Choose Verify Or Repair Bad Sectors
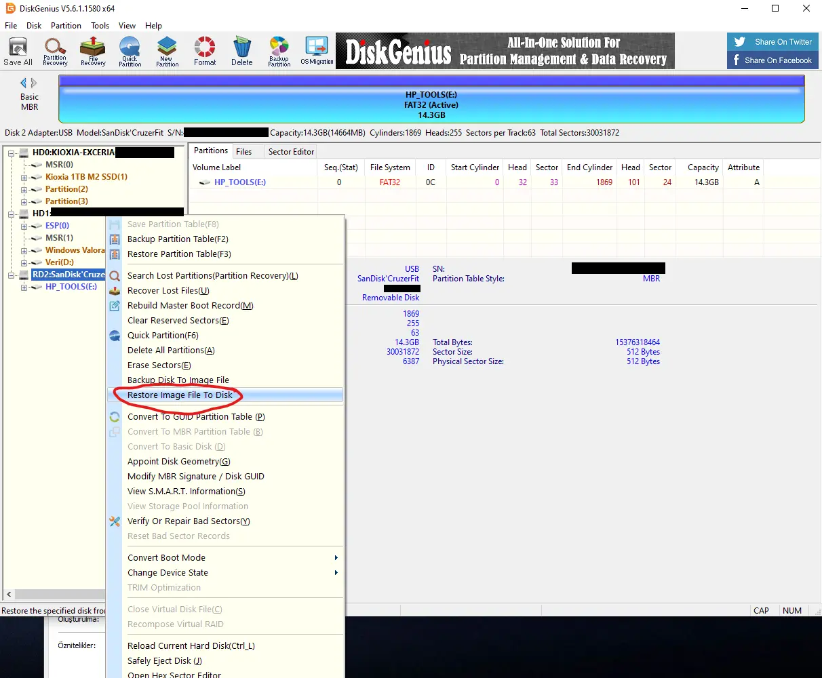 click(x=225, y=521)
